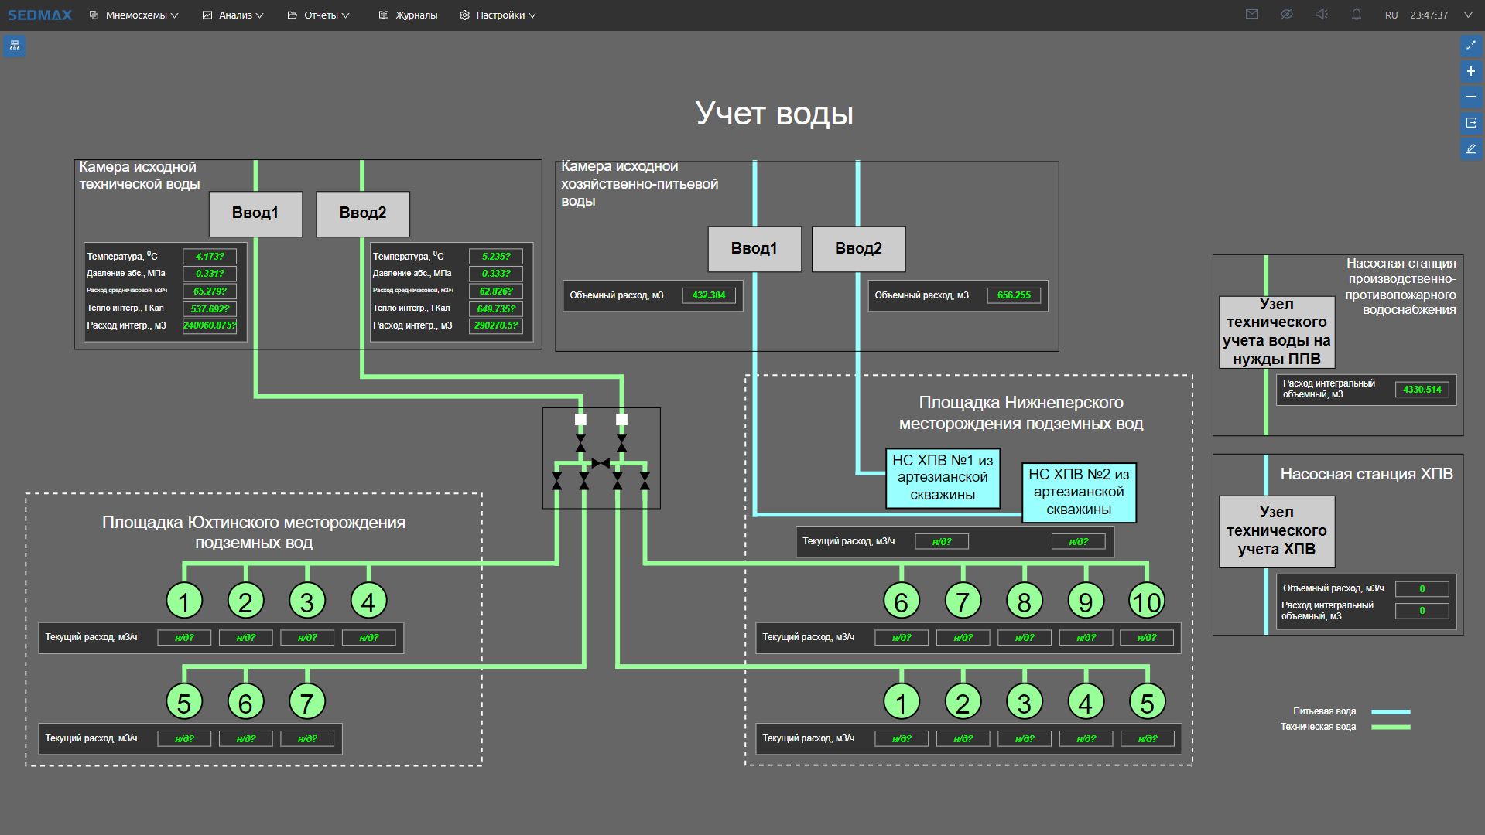This screenshot has width=1485, height=835.
Task: Open the messages envelope icon
Action: tap(1251, 15)
